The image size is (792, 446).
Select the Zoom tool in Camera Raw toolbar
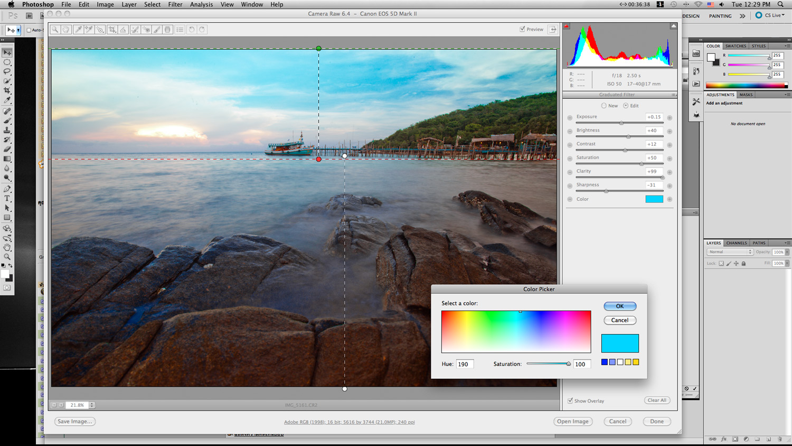(55, 30)
